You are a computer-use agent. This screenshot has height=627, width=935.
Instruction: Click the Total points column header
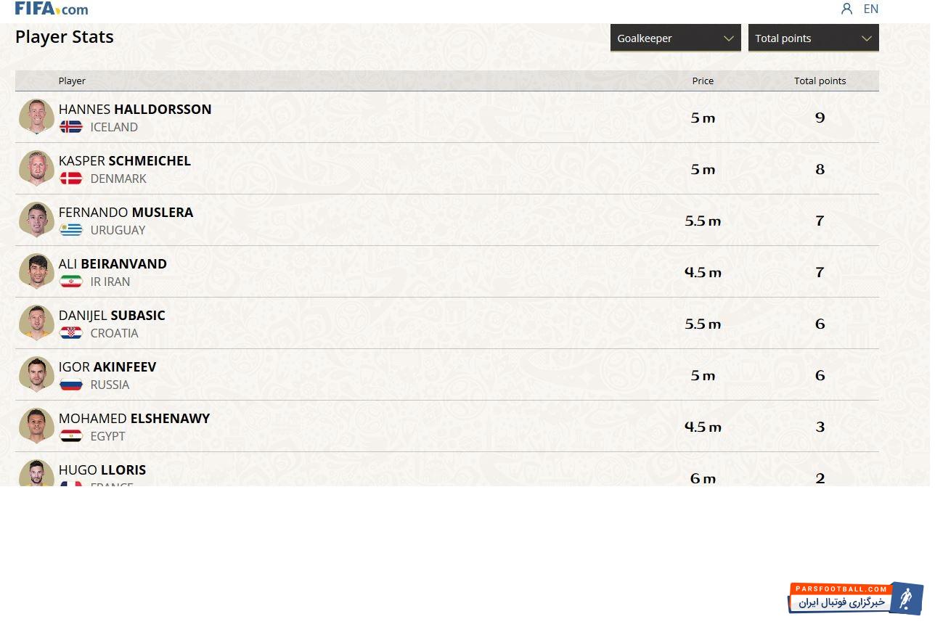coord(820,81)
